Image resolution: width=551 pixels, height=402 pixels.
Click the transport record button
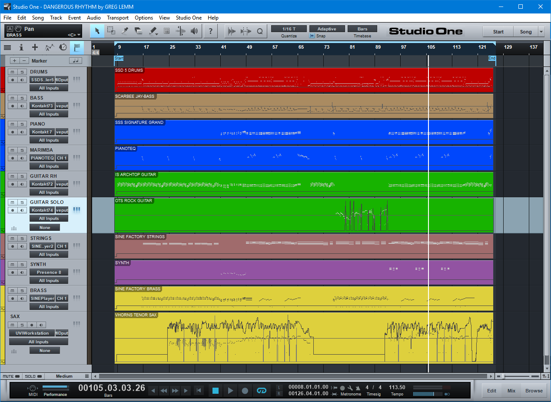(x=245, y=391)
